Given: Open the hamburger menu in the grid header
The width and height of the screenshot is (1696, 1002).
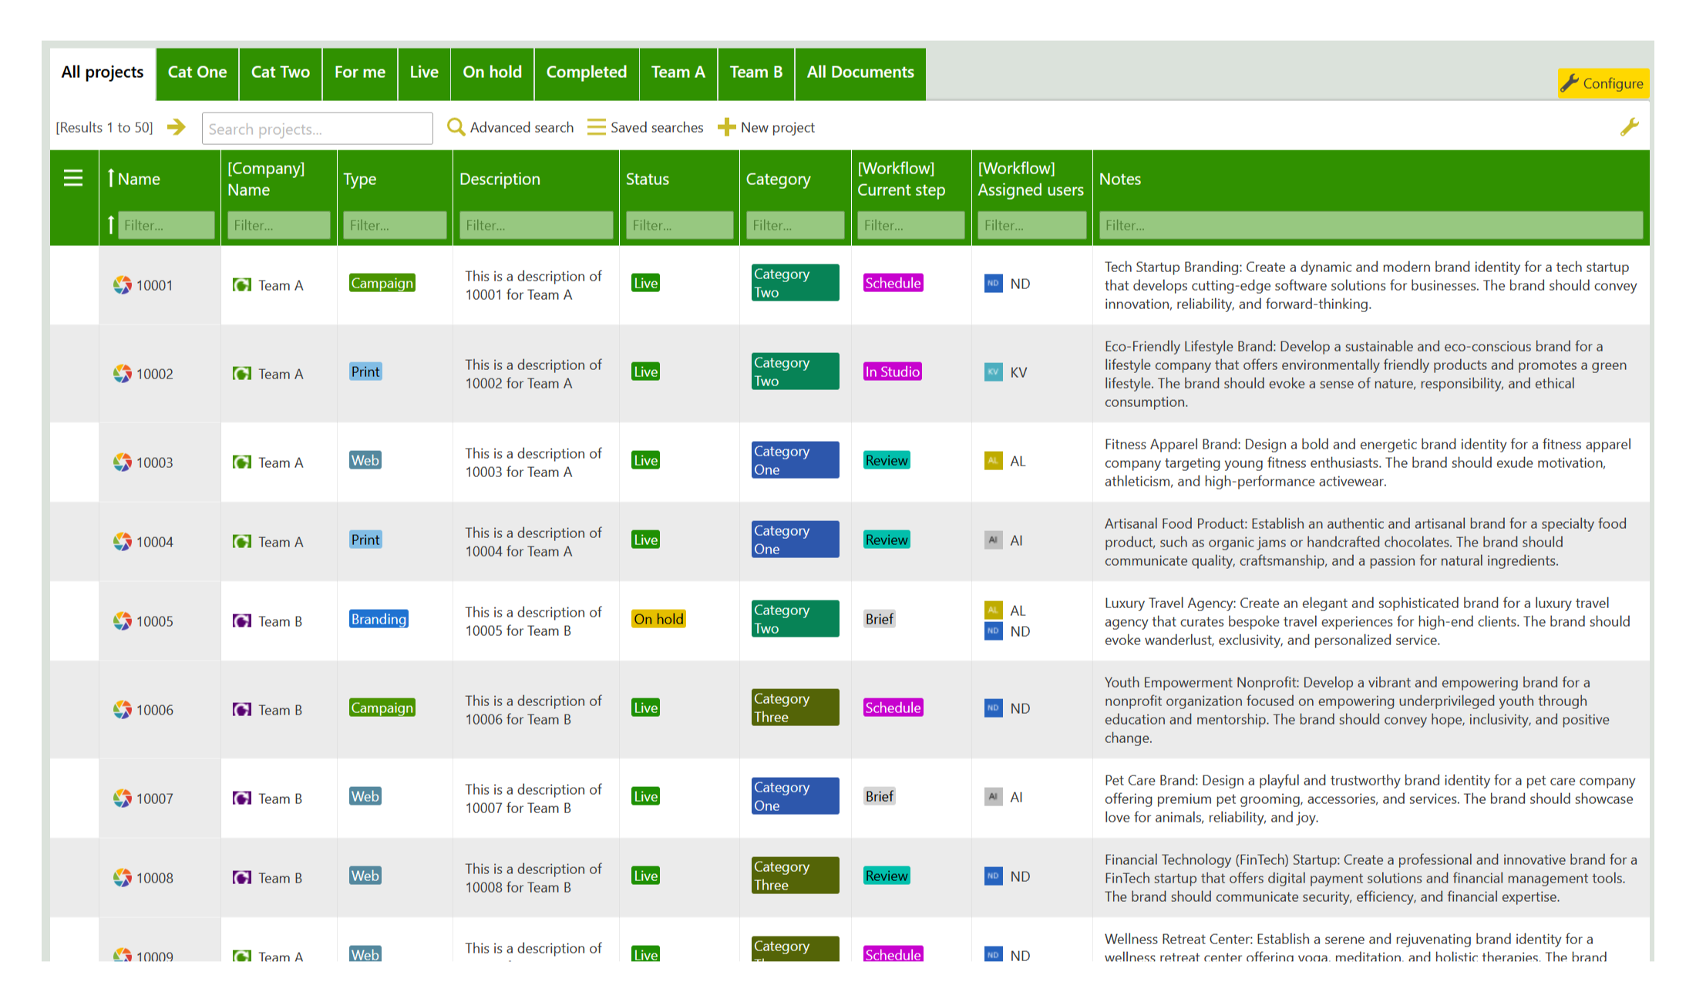Looking at the screenshot, I should click(73, 177).
